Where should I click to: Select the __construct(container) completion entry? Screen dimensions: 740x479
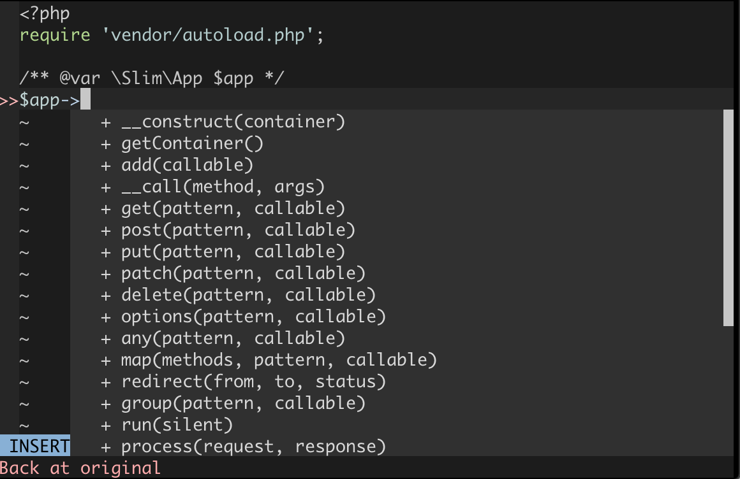pyautogui.click(x=232, y=121)
